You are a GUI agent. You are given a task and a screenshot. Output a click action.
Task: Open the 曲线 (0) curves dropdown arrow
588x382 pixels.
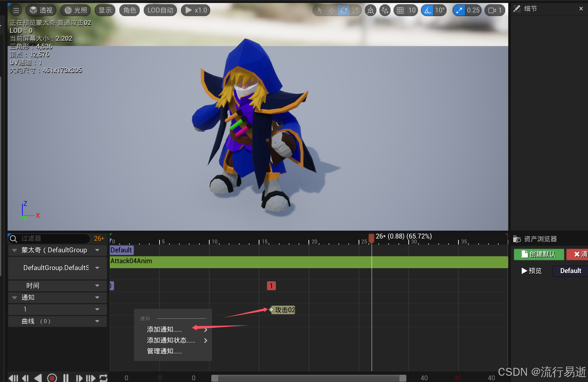97,321
